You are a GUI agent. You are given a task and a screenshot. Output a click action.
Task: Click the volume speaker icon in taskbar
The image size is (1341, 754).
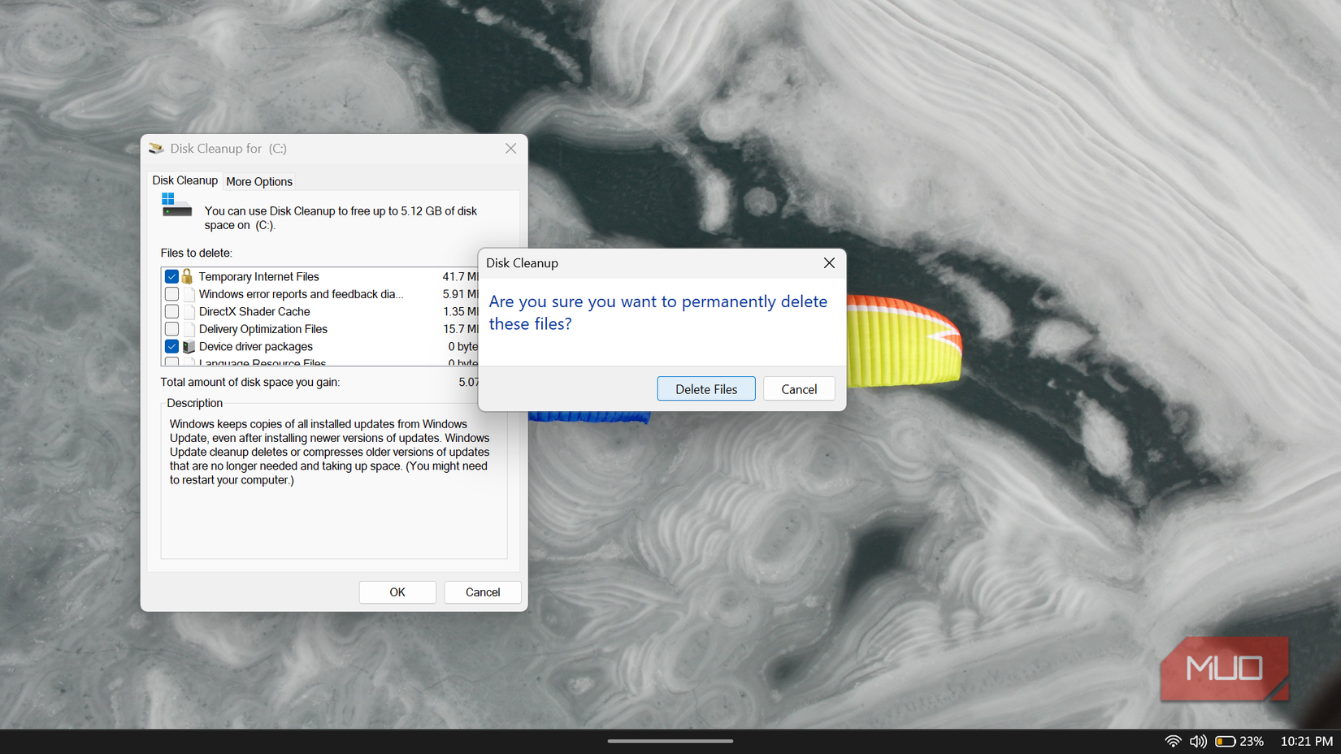tap(1198, 741)
